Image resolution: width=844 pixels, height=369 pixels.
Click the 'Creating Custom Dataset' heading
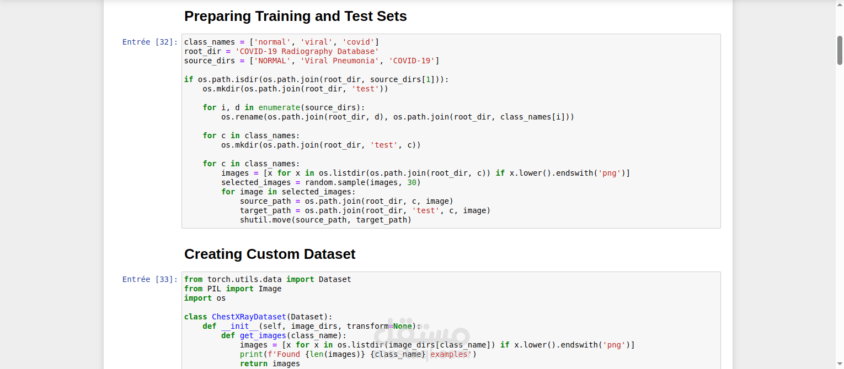tap(270, 254)
